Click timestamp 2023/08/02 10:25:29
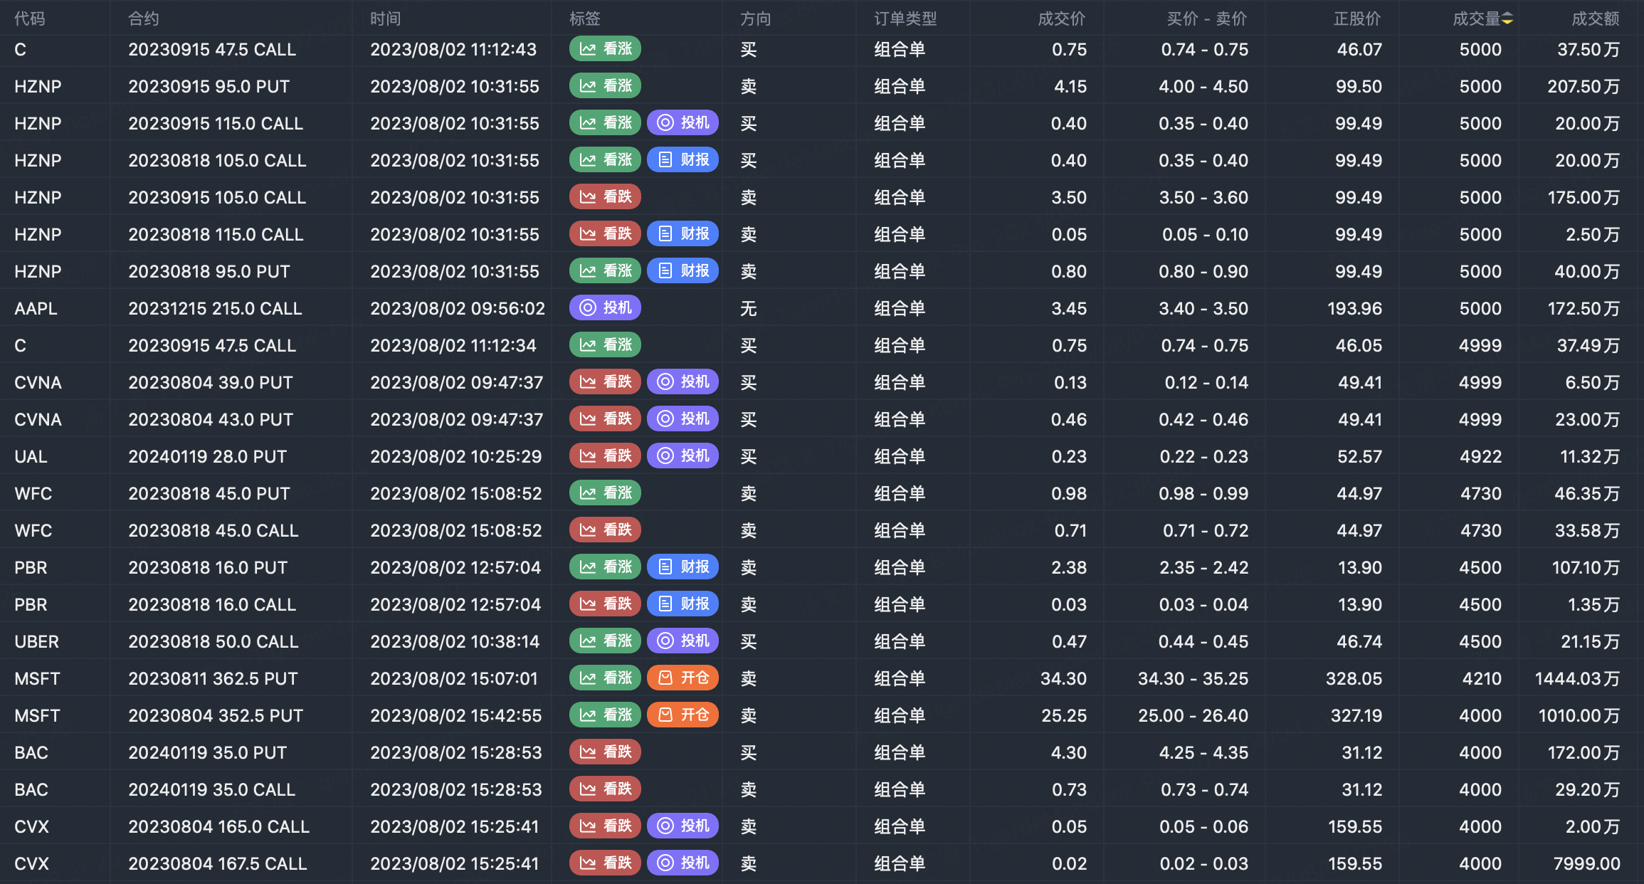The image size is (1644, 884). [455, 456]
